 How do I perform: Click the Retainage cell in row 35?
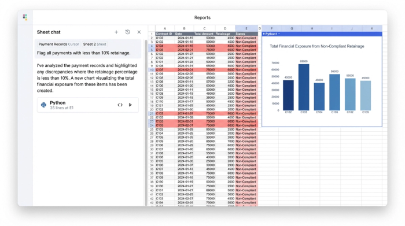(x=225, y=169)
